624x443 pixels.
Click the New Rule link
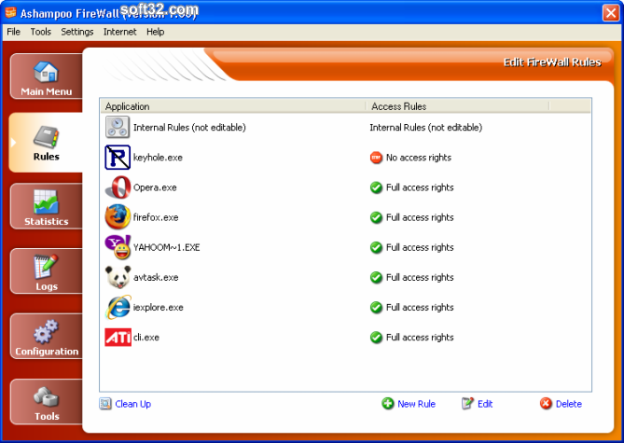coord(416,404)
